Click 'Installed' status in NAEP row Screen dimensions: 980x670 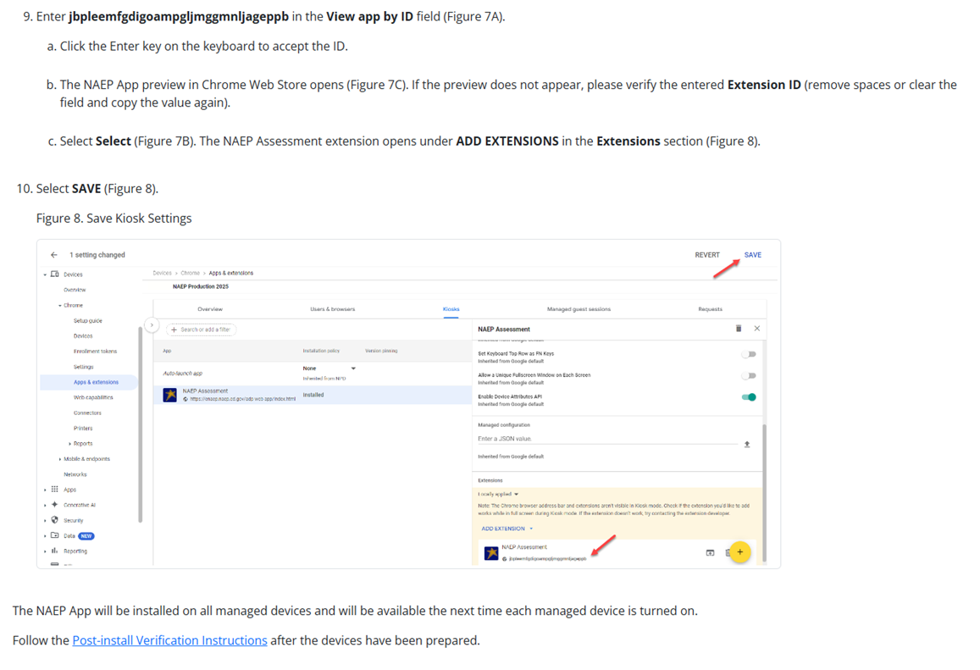(313, 395)
